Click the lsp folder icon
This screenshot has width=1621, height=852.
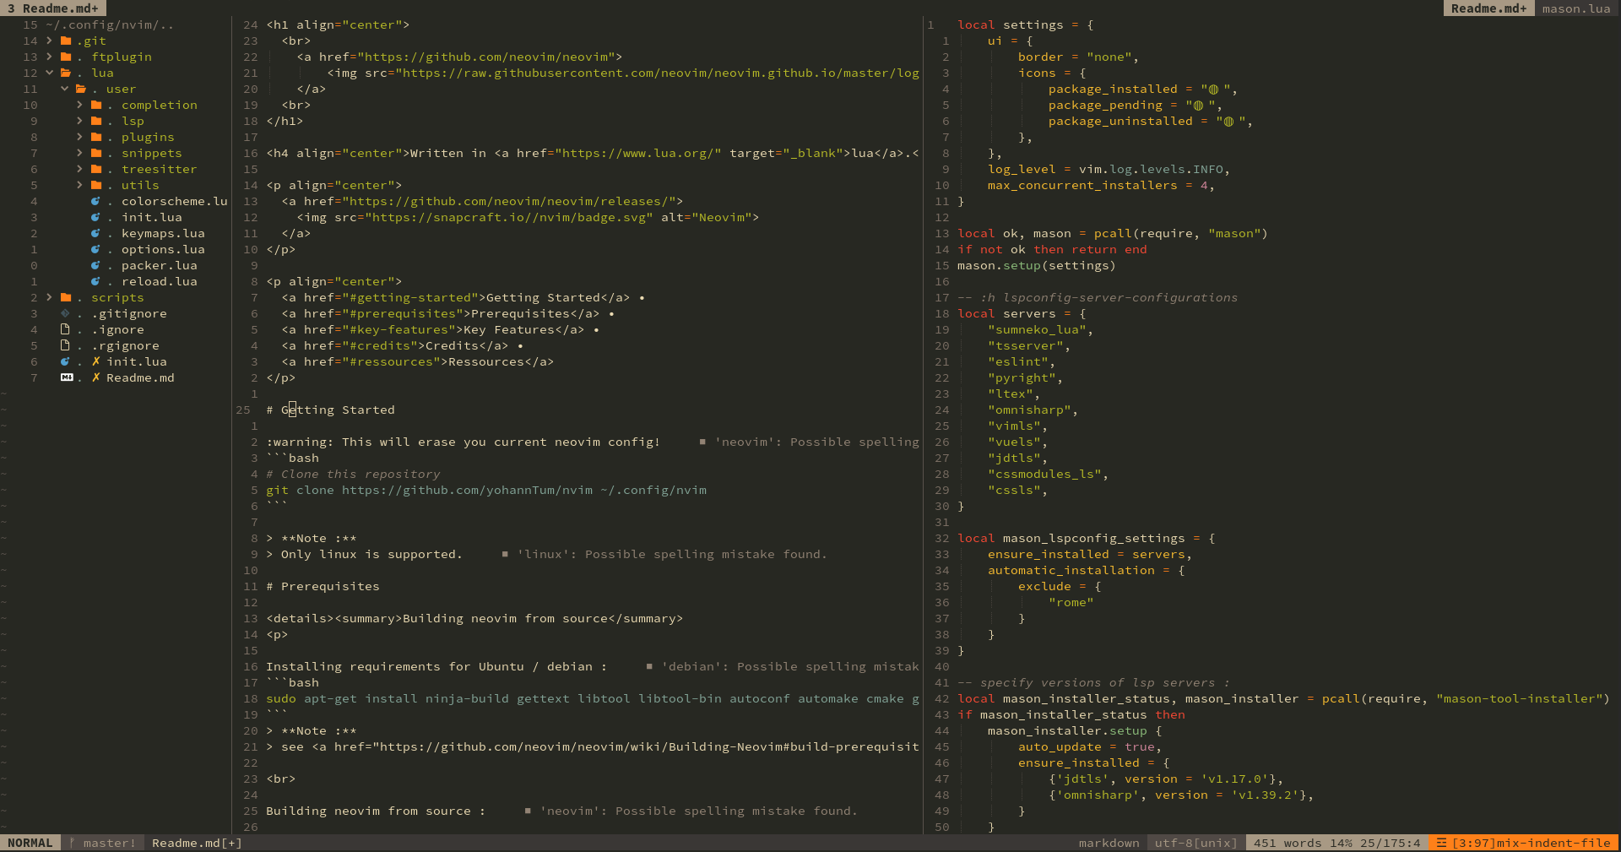[96, 121]
